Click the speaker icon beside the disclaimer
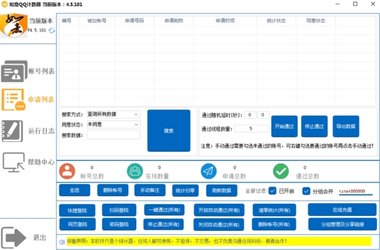 click(x=62, y=242)
